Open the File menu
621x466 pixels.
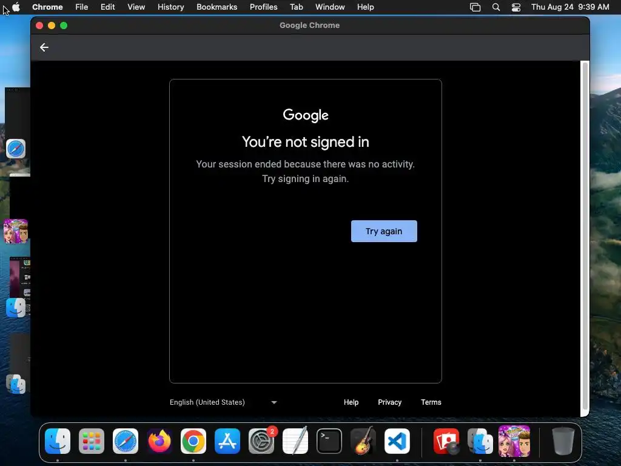point(82,7)
